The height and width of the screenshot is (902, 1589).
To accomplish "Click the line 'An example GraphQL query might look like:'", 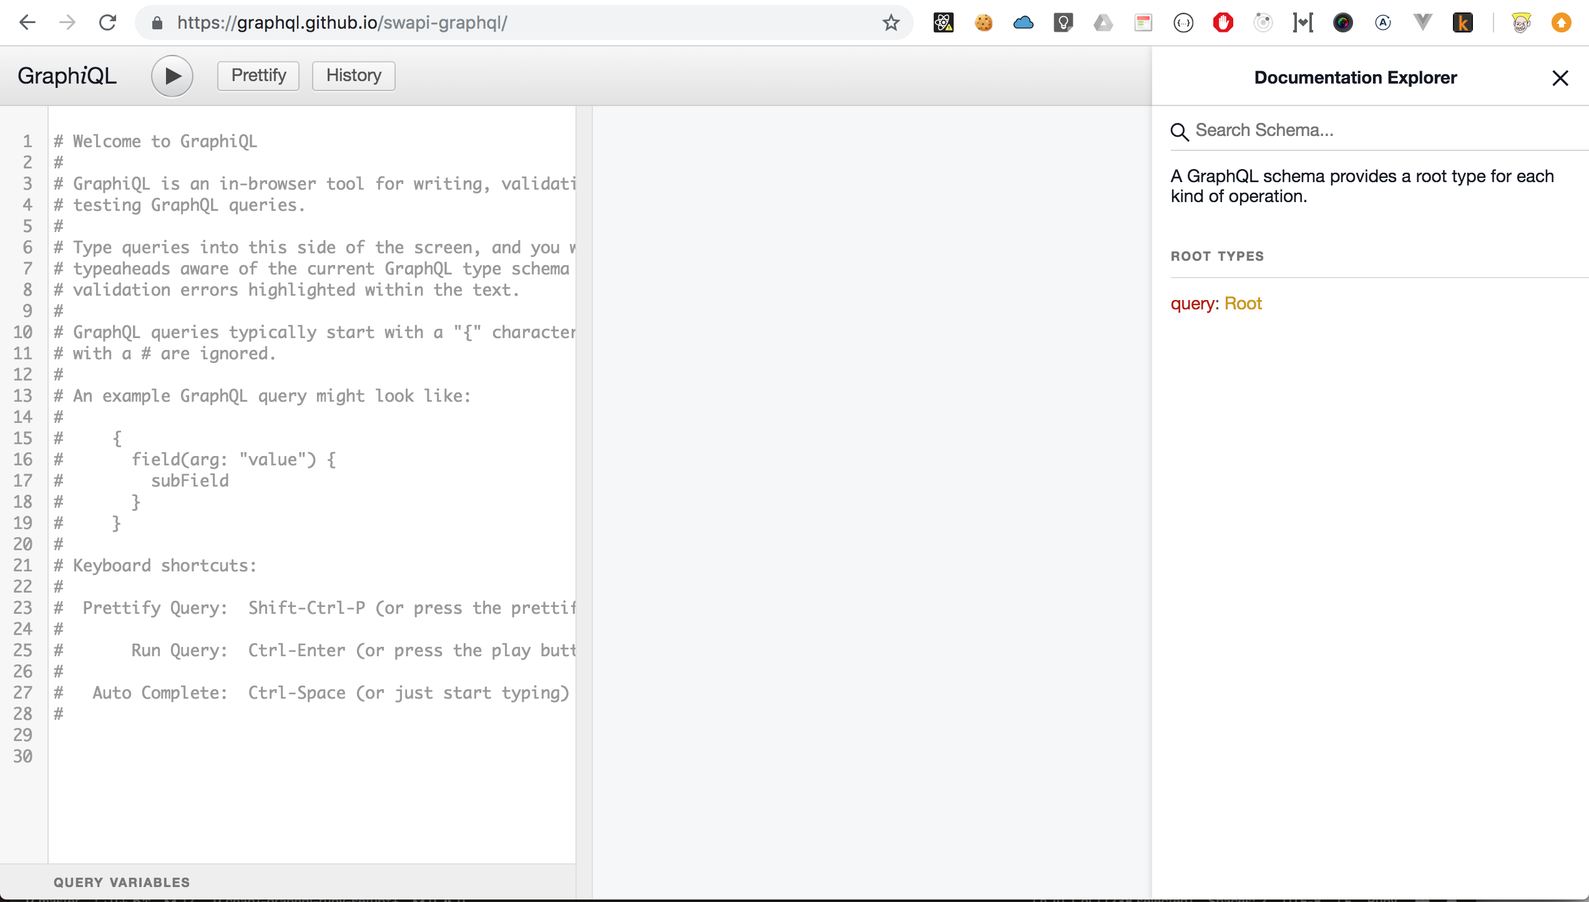I will click(x=262, y=396).
